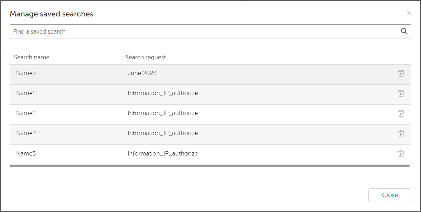The width and height of the screenshot is (421, 212).
Task: Click the Search request column header
Action: coord(146,57)
